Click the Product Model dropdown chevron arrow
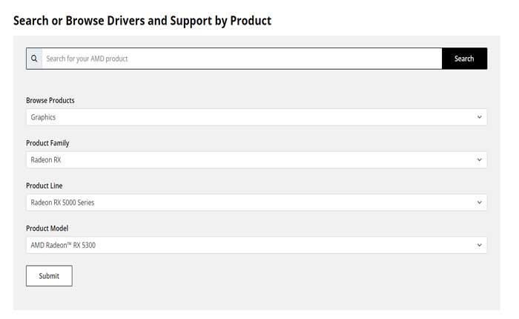This screenshot has width=519, height=319. (x=480, y=245)
